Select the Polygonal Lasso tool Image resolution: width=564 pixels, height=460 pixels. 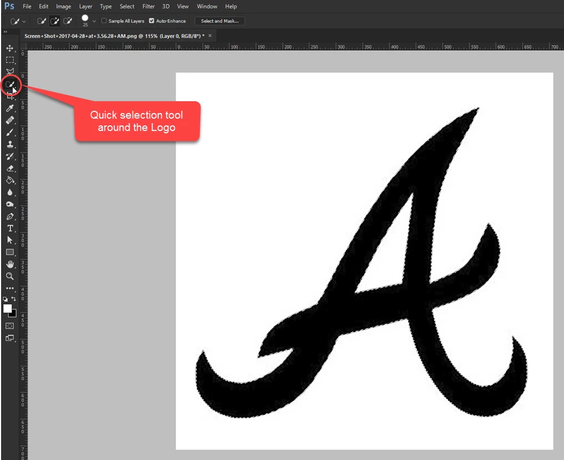point(10,71)
